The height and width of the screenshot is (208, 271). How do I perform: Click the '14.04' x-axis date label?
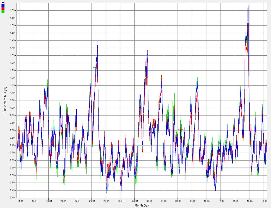click(20, 201)
